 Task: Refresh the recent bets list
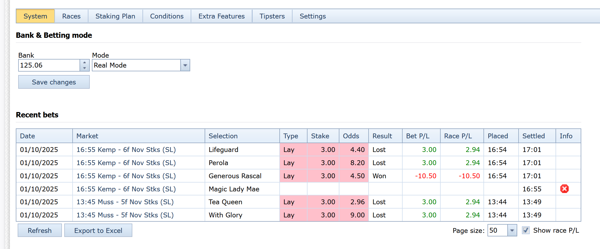(x=40, y=231)
